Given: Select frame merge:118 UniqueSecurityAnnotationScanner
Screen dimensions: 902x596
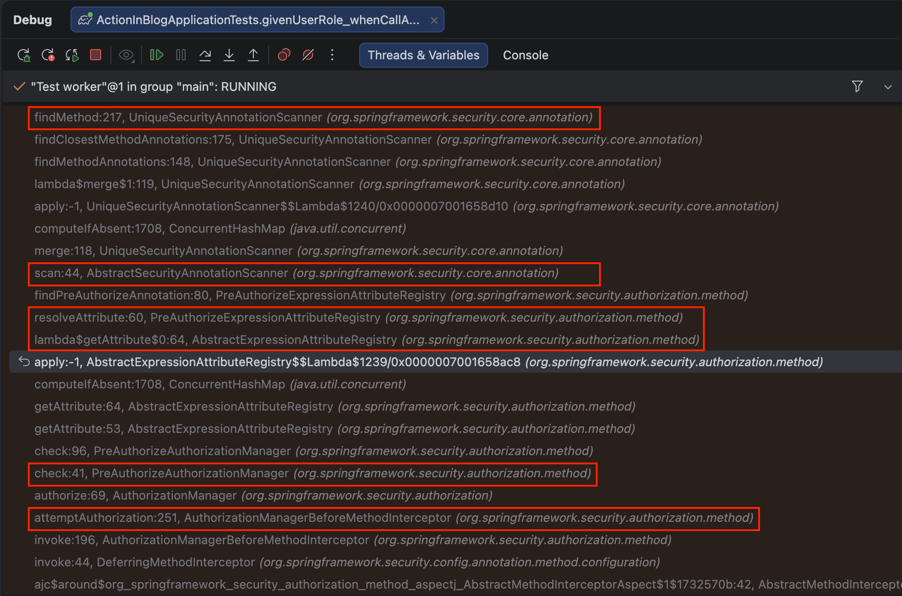Looking at the screenshot, I should tap(299, 251).
